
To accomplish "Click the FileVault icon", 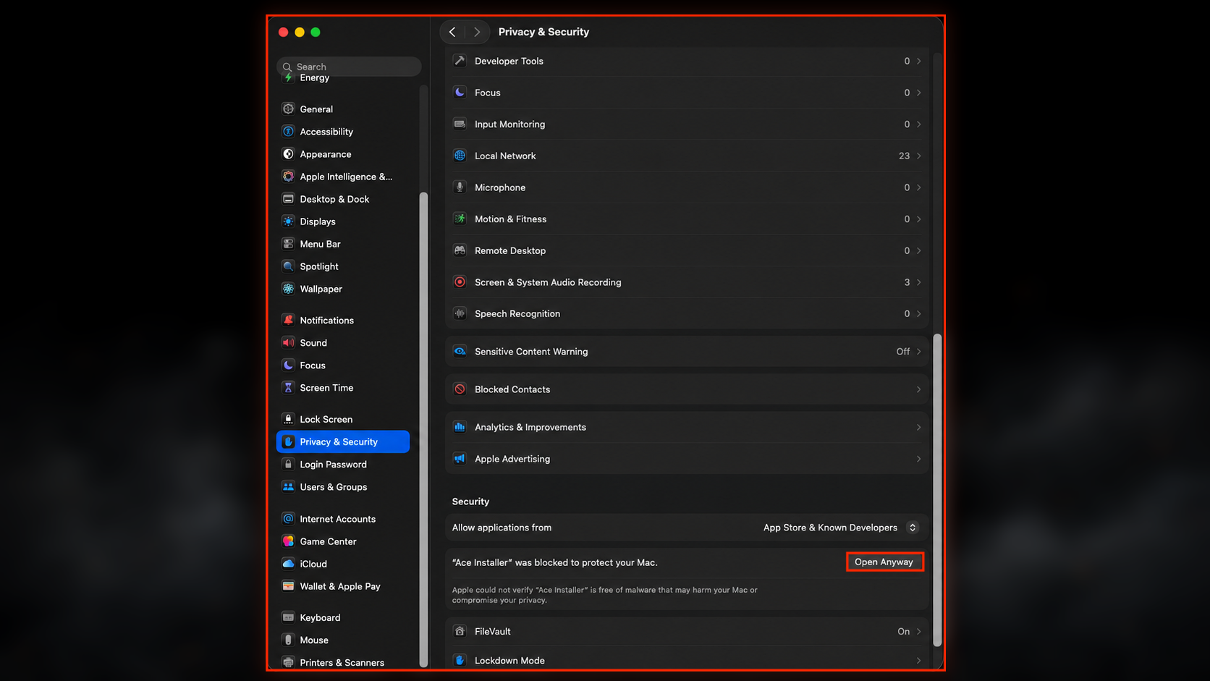I will (x=460, y=631).
